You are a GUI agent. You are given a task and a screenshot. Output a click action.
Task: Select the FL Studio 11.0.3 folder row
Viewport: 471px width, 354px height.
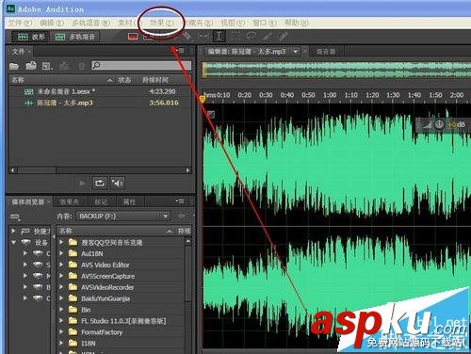[122, 321]
